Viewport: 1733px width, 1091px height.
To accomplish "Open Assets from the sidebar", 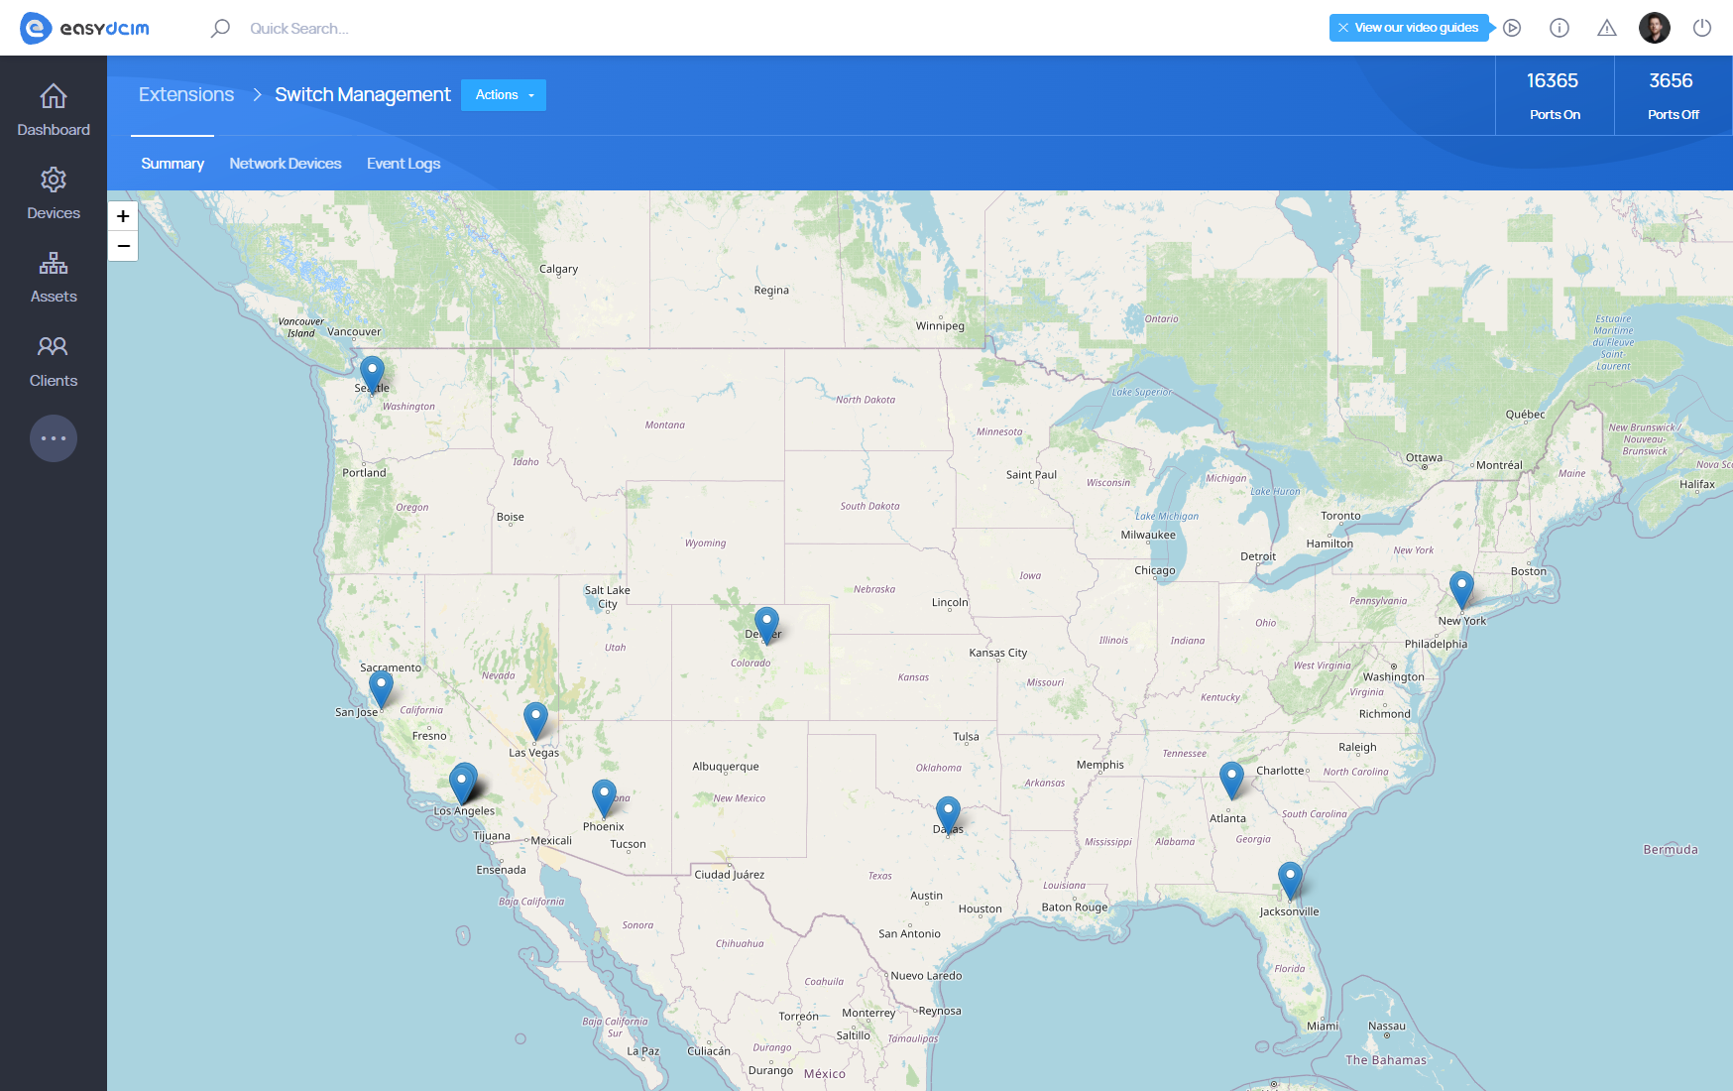I will pos(54,277).
